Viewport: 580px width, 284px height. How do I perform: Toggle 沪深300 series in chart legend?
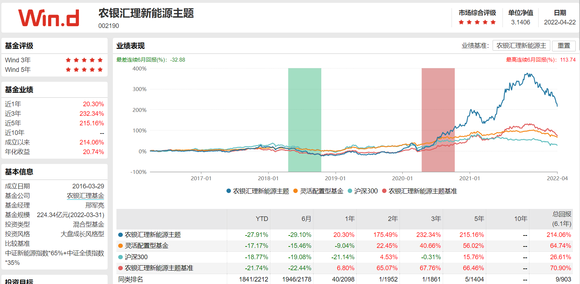[363, 191]
